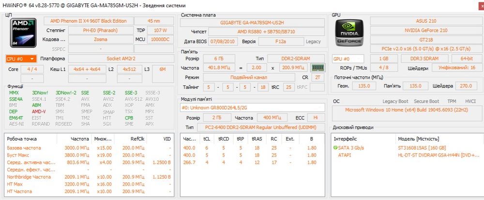The image size is (484, 200).
Task: Click GPU memory type DDR3 SDRAM
Action: [424, 58]
